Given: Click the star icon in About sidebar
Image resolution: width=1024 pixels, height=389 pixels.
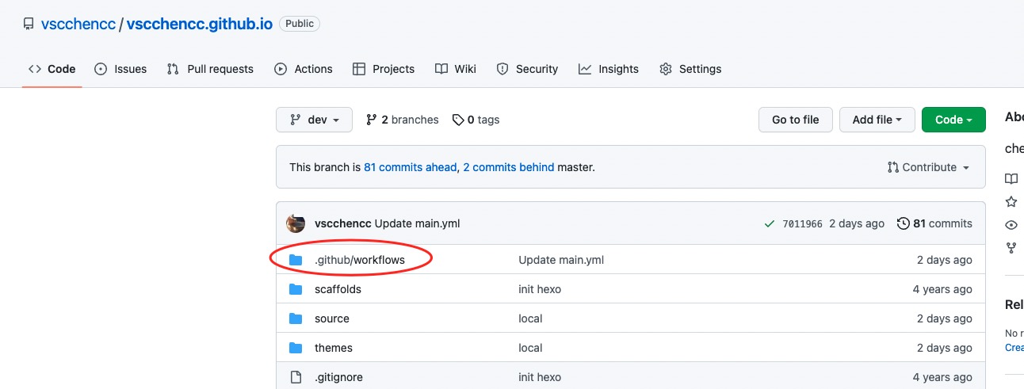Looking at the screenshot, I should [x=1011, y=201].
